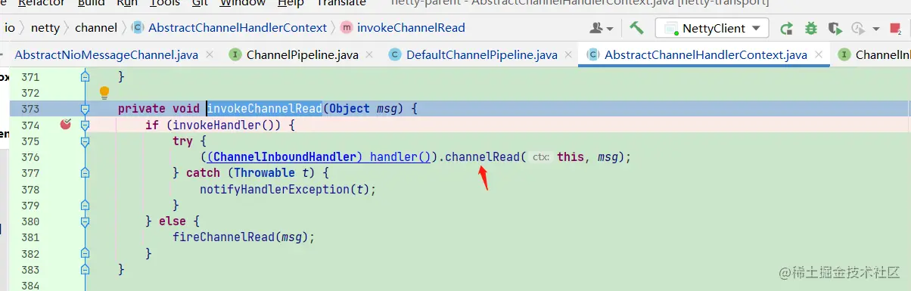Click fireChannelRead(msg) on line 381
The height and width of the screenshot is (291, 911).
[x=244, y=237]
